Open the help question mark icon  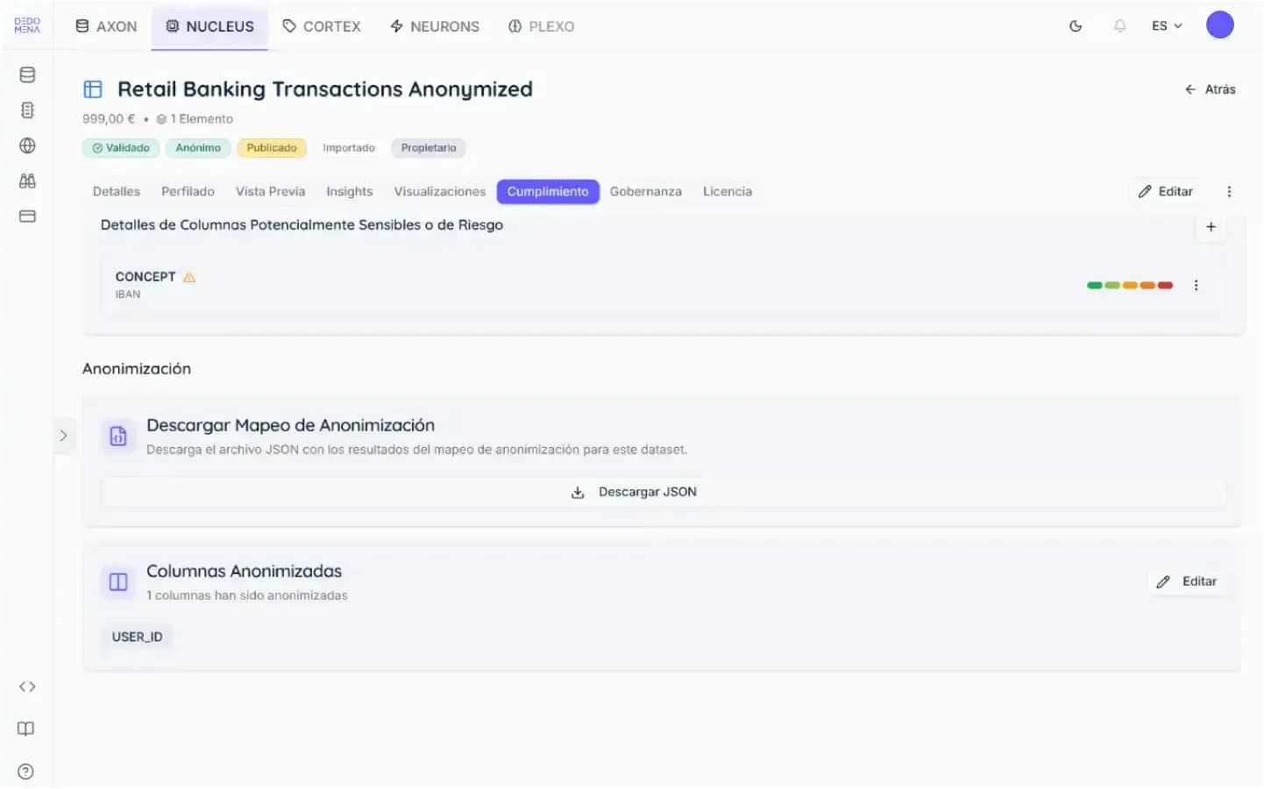coord(26,771)
